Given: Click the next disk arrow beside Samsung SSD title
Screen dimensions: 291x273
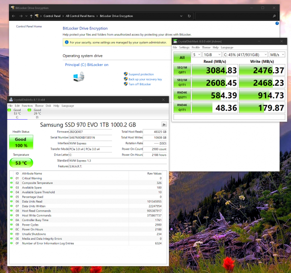Looking at the screenshot, I should tap(164, 124).
